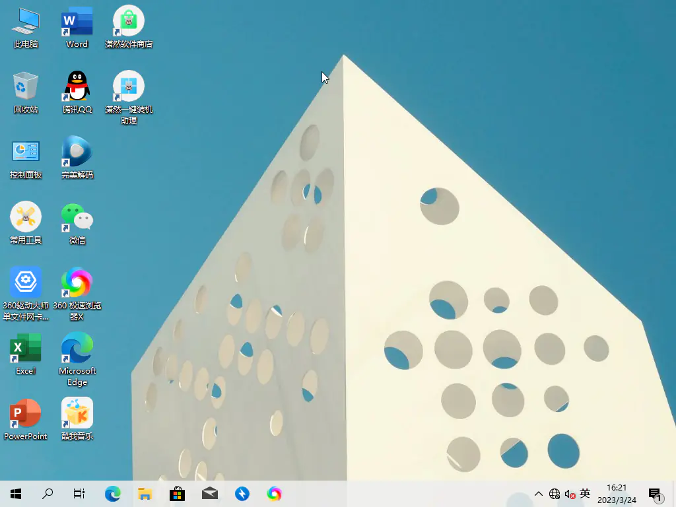Image resolution: width=676 pixels, height=507 pixels.
Task: Open the Windows Start menu
Action: pyautogui.click(x=16, y=494)
